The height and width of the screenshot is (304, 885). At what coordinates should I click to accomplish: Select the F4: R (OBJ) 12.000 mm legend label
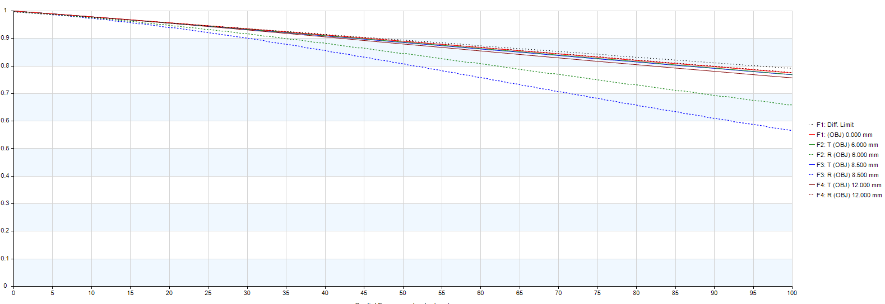849,195
